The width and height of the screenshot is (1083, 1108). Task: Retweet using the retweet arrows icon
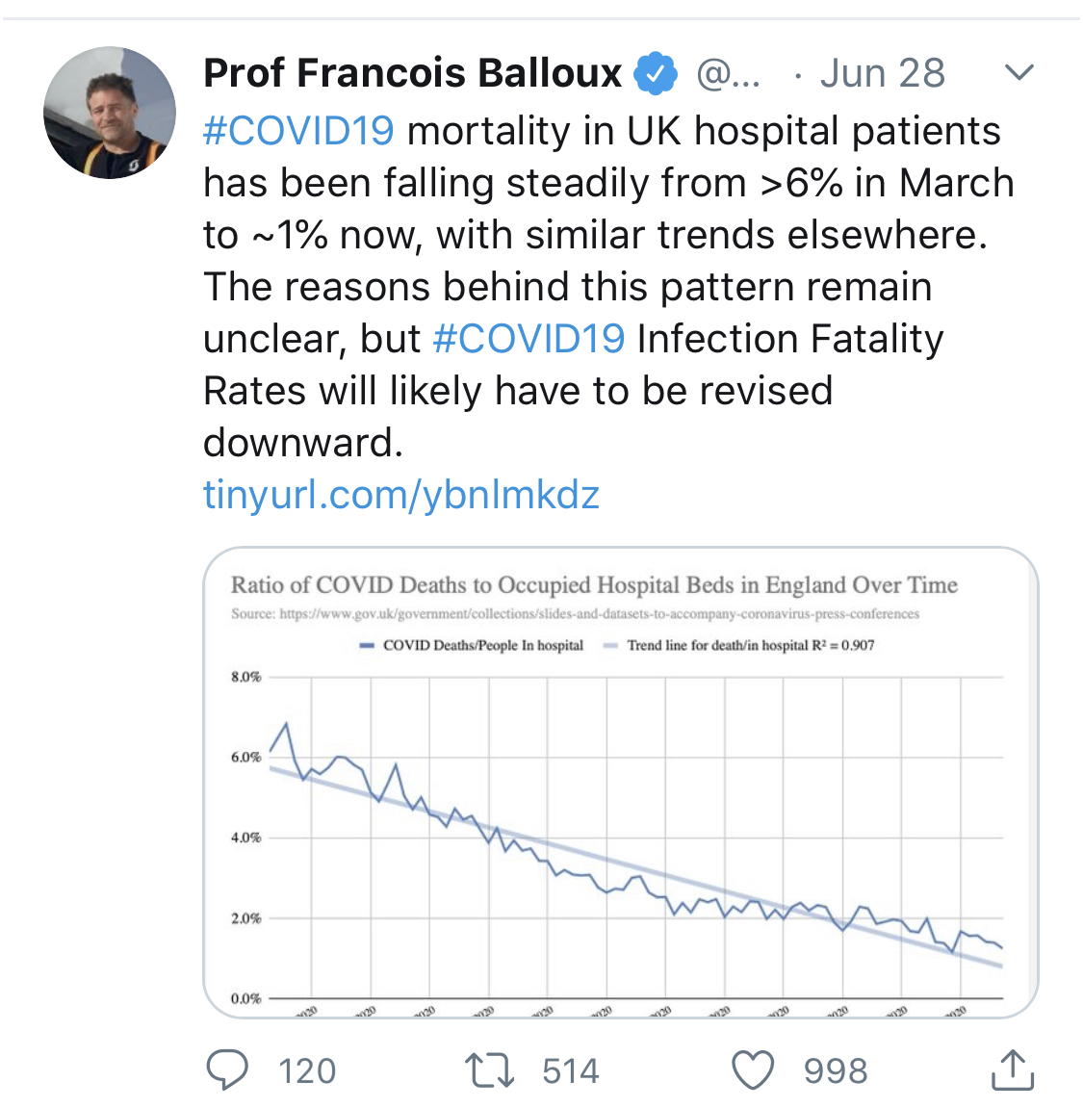tap(489, 1070)
